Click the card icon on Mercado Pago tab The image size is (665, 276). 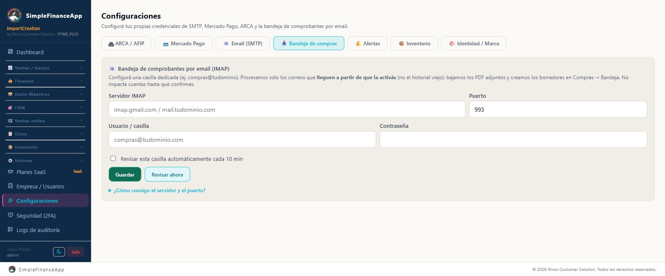click(166, 44)
